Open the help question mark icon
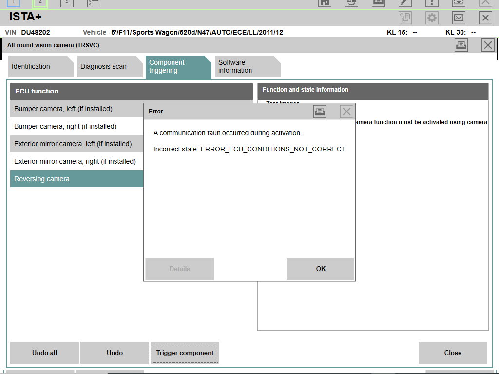The height and width of the screenshot is (374, 499). point(432,3)
